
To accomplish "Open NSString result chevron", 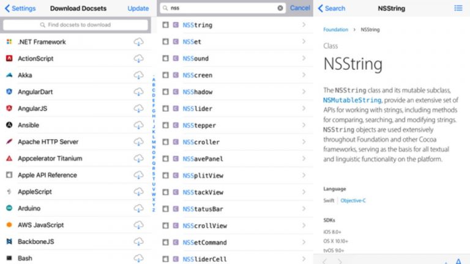I will (304, 25).
